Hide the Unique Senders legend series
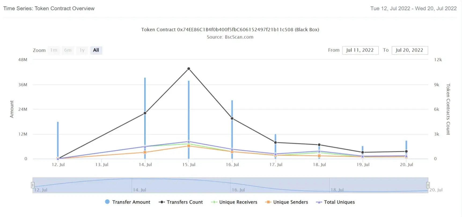 [287, 202]
